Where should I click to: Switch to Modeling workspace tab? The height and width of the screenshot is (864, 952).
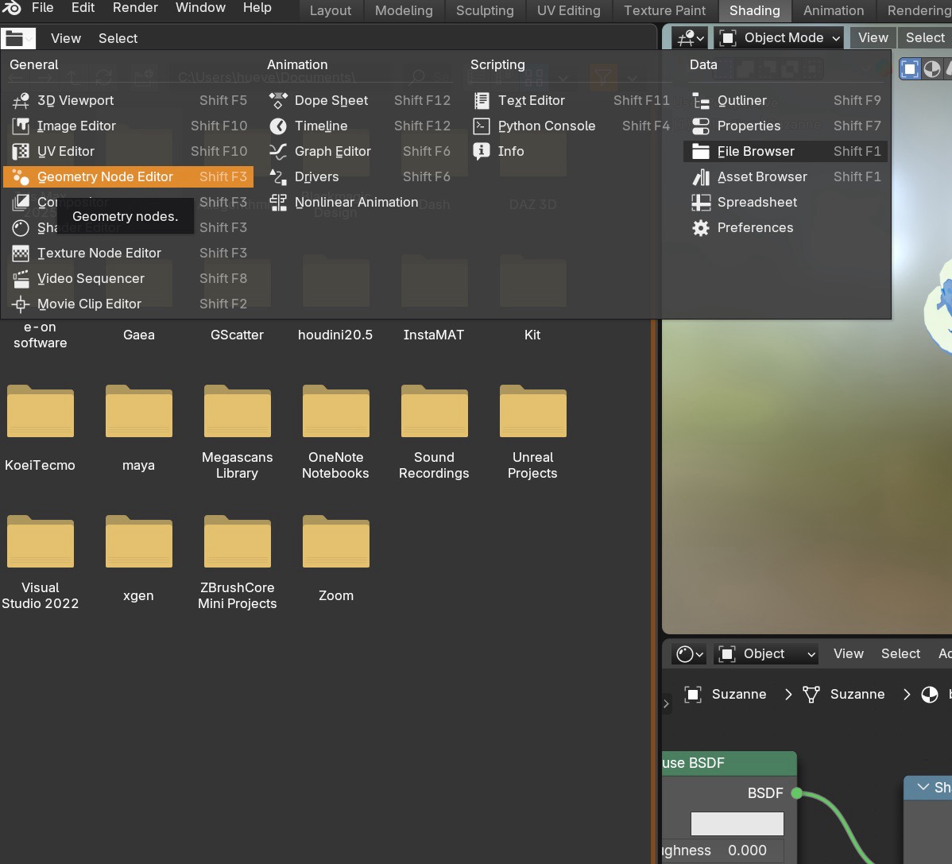coord(404,10)
